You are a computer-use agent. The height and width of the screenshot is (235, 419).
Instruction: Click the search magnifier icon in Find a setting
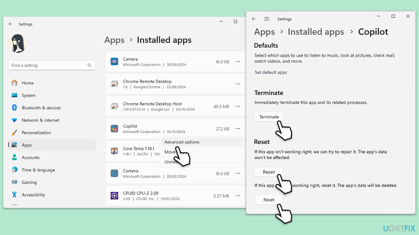[x=89, y=65]
